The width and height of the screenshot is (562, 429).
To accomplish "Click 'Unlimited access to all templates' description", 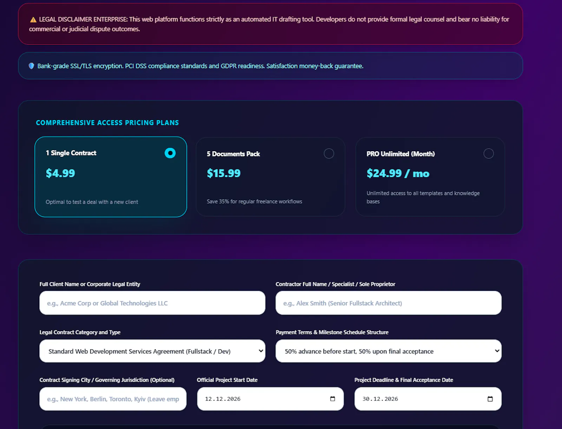I will pyautogui.click(x=423, y=197).
